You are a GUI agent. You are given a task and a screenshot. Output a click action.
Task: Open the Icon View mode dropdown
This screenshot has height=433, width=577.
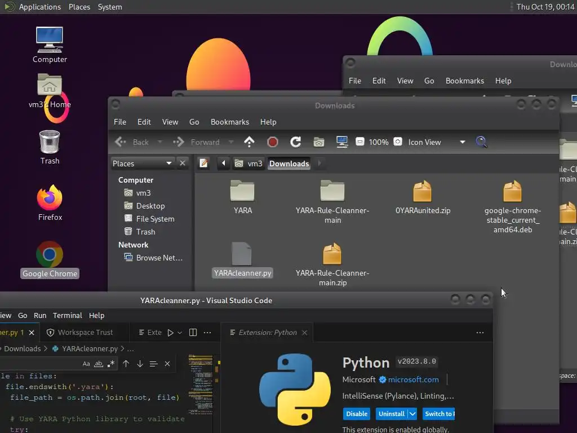click(437, 142)
